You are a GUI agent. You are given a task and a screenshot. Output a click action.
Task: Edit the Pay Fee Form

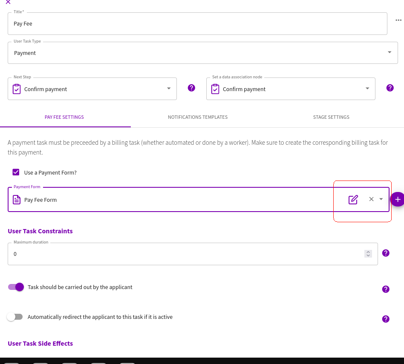point(353,200)
